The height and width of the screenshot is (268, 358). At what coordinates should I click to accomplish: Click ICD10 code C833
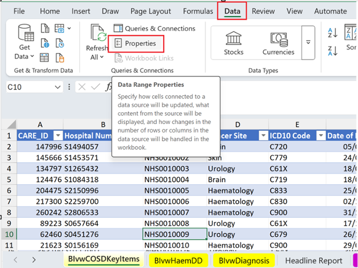297,190
